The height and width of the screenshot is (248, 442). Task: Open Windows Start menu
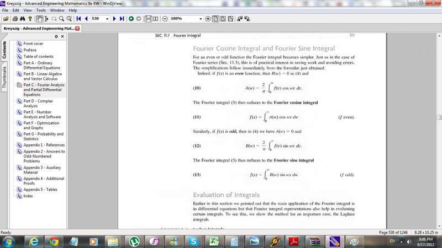8,242
